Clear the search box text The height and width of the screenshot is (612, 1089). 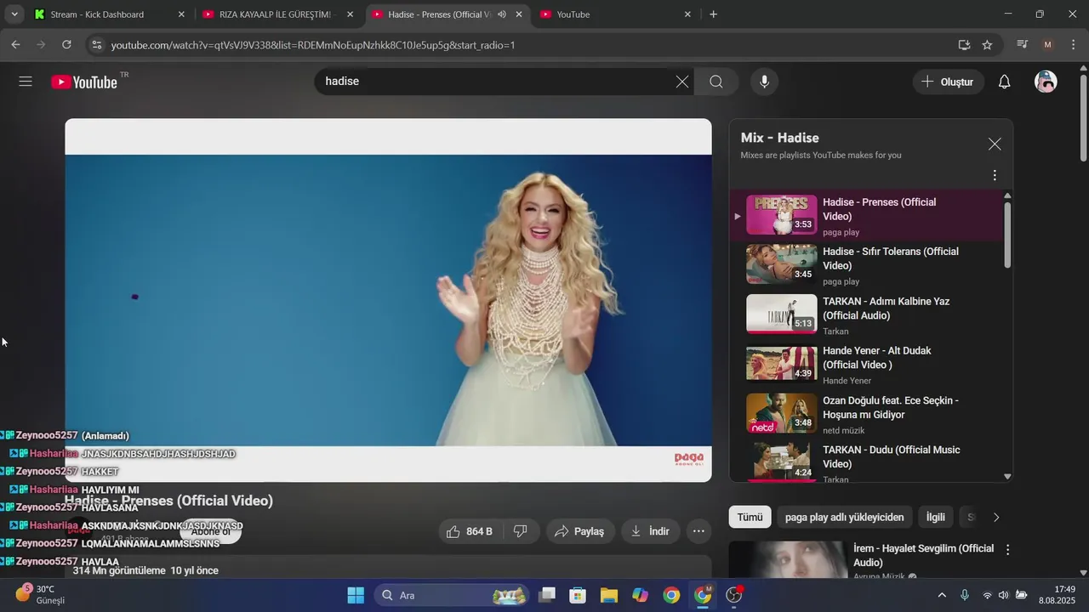click(x=682, y=82)
